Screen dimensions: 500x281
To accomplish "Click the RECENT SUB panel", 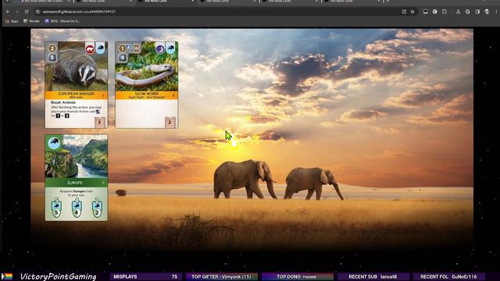I will tap(373, 276).
